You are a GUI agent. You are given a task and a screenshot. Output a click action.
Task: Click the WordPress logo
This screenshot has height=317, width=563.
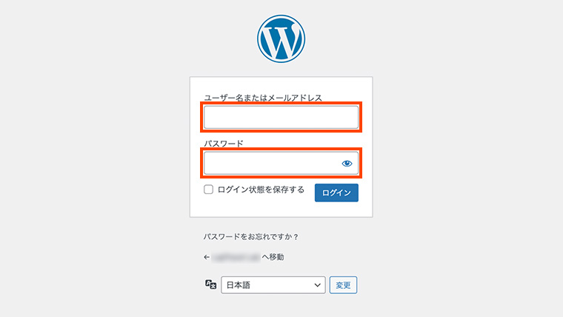(281, 39)
